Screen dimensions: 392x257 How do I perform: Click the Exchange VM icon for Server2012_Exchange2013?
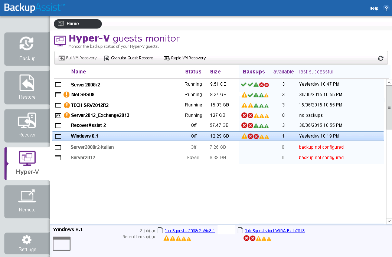point(58,115)
